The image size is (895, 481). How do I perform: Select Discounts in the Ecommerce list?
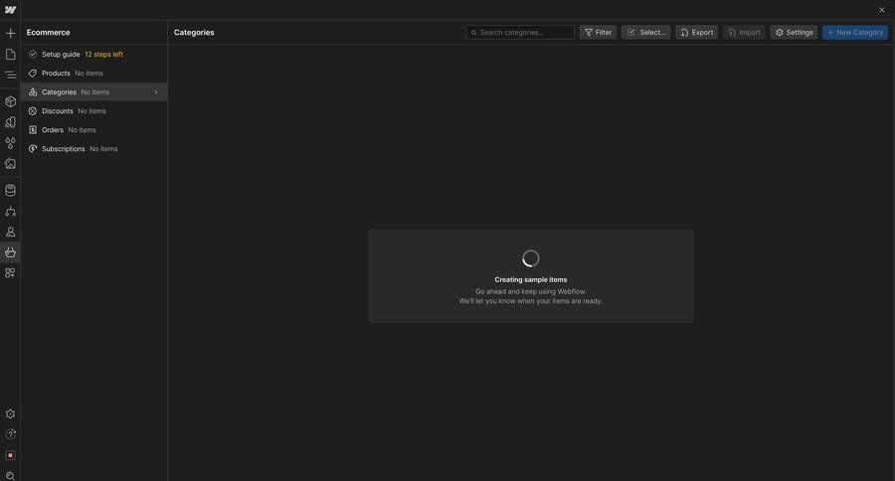point(57,111)
